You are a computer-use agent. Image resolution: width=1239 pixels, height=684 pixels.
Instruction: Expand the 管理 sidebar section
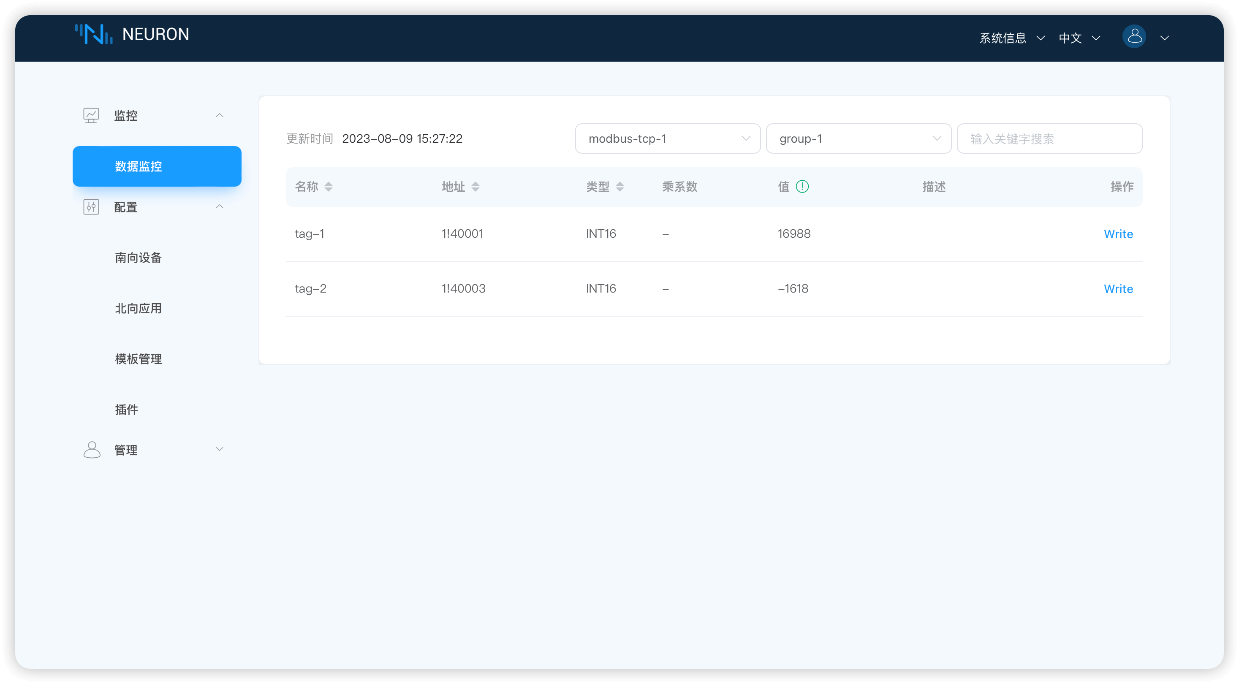click(220, 449)
